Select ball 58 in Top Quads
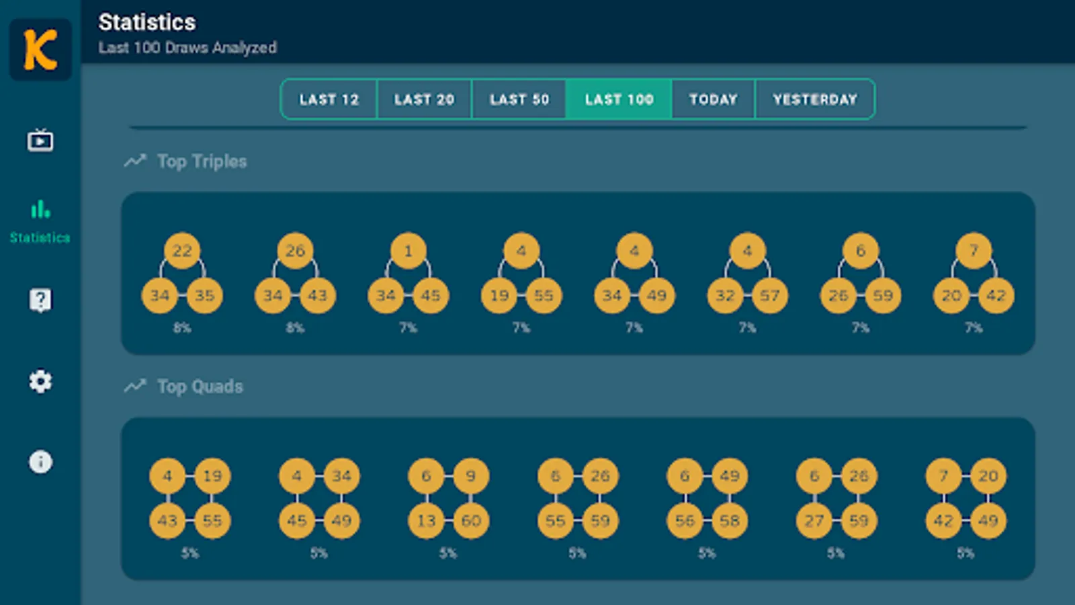Viewport: 1075px width, 605px height. [x=730, y=520]
